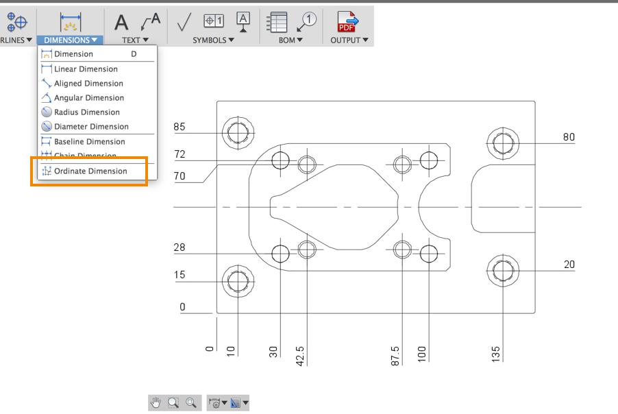Click the feature control frame icon
This screenshot has height=414, width=618.
point(214,23)
